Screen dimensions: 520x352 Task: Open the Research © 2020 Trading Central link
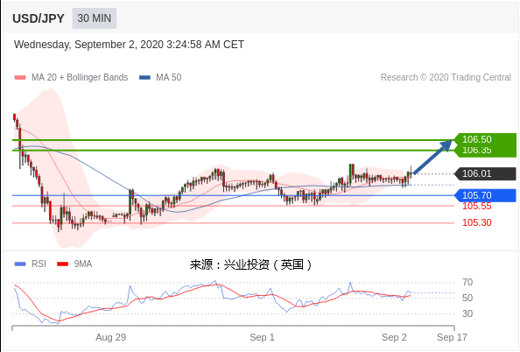446,77
